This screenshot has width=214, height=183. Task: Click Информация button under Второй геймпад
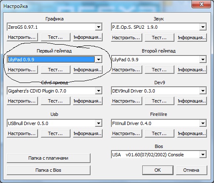coord(192,70)
